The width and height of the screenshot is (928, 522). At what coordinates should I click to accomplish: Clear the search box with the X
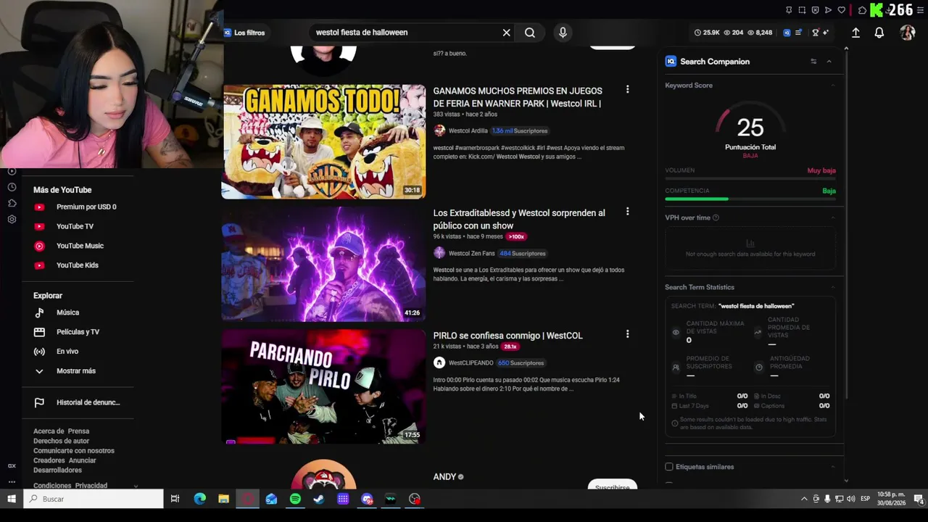(x=506, y=33)
